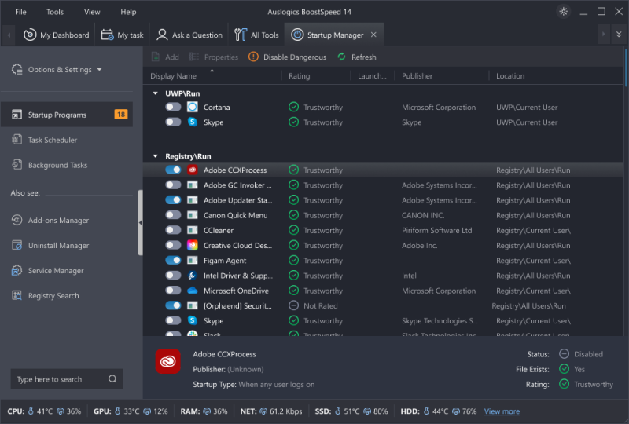
Task: Open the Options & Settings dropdown arrow
Action: 100,69
